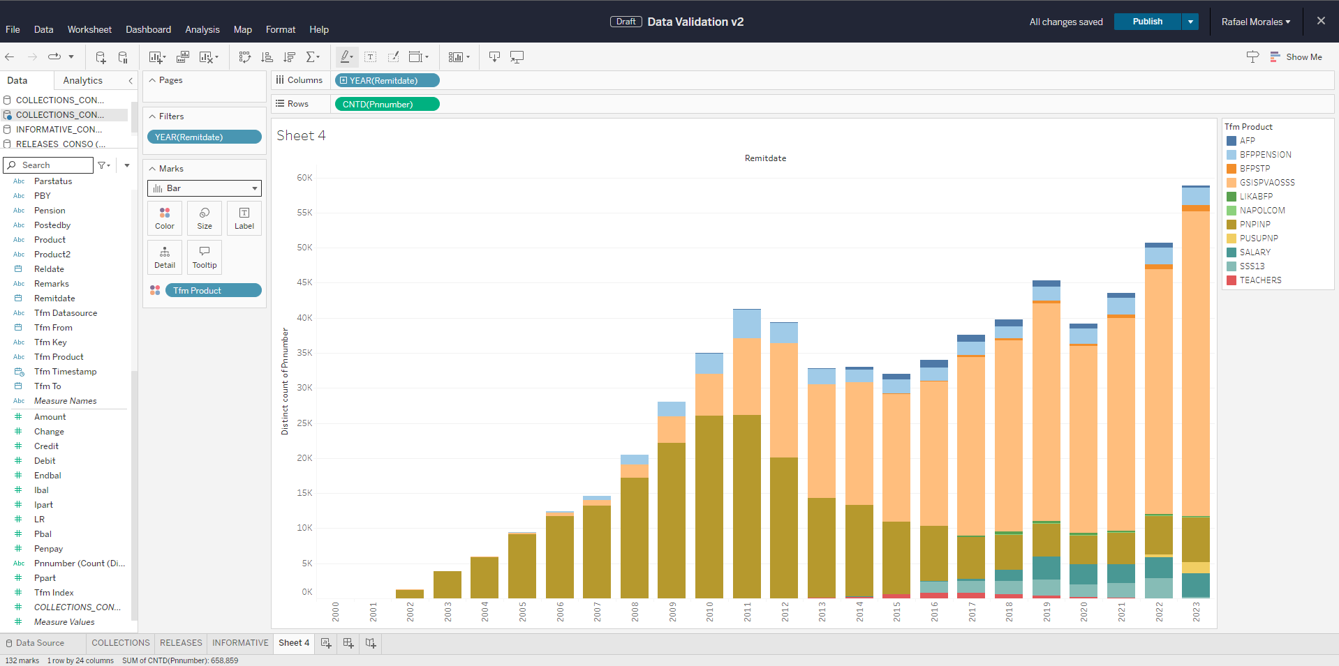Open the File menu
Image resolution: width=1339 pixels, height=666 pixels.
pos(13,29)
